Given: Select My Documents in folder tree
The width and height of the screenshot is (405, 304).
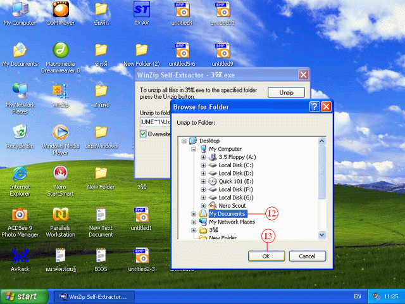Looking at the screenshot, I should coord(227,214).
